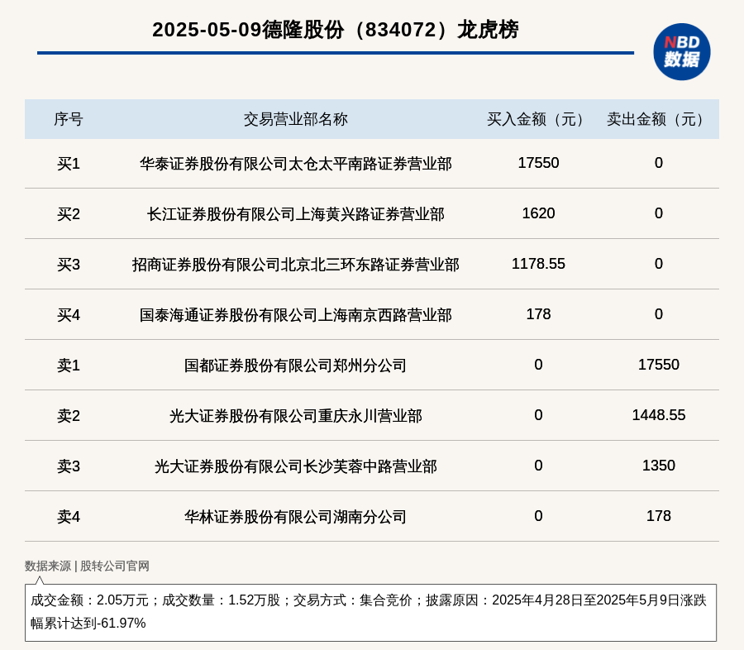Click the 买入金额（元） column header
Viewport: 744px width, 650px height.
tap(538, 119)
